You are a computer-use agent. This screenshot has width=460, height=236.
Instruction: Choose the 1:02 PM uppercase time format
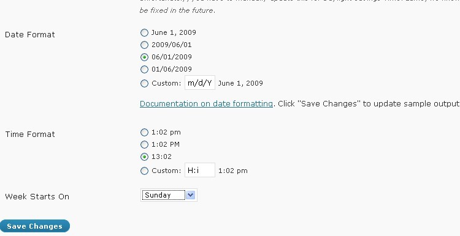tap(144, 144)
